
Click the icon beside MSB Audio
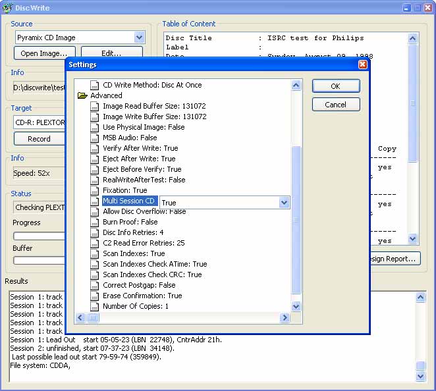coord(95,138)
